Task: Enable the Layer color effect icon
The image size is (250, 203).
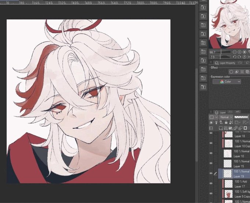Action: (x=247, y=72)
